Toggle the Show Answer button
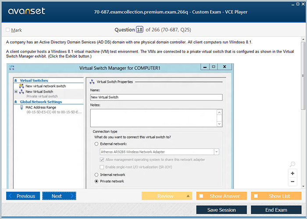 tap(221, 196)
